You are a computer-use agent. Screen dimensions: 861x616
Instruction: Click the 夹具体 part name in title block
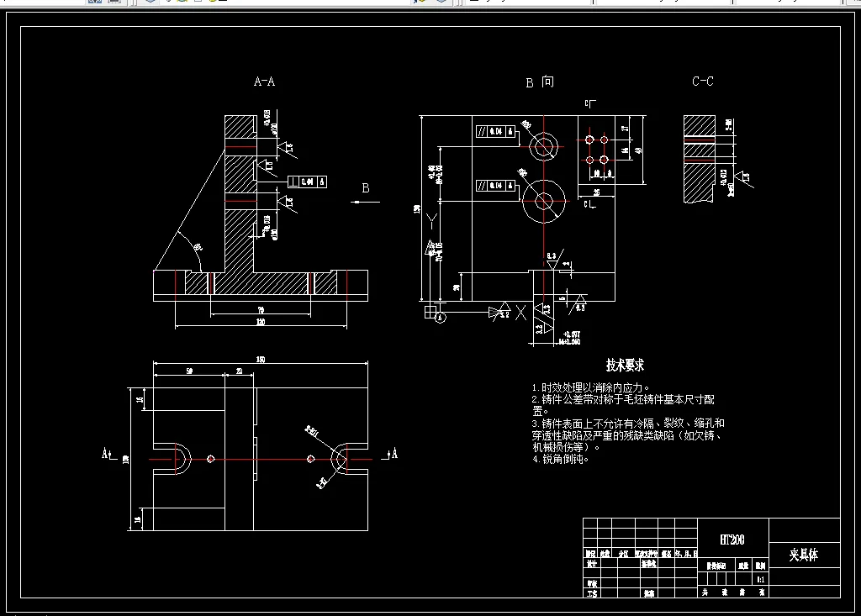[x=804, y=555]
